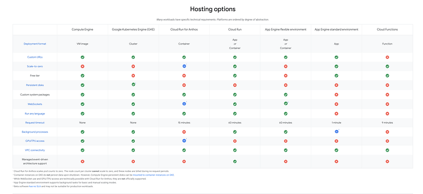Click the Request timeout link
Screen dimensions: 423x194
coord(35,123)
